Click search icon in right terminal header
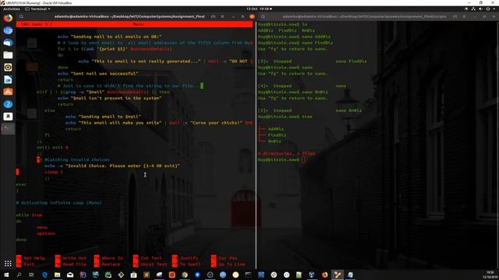The height and width of the screenshot is (280, 499). tap(263, 16)
